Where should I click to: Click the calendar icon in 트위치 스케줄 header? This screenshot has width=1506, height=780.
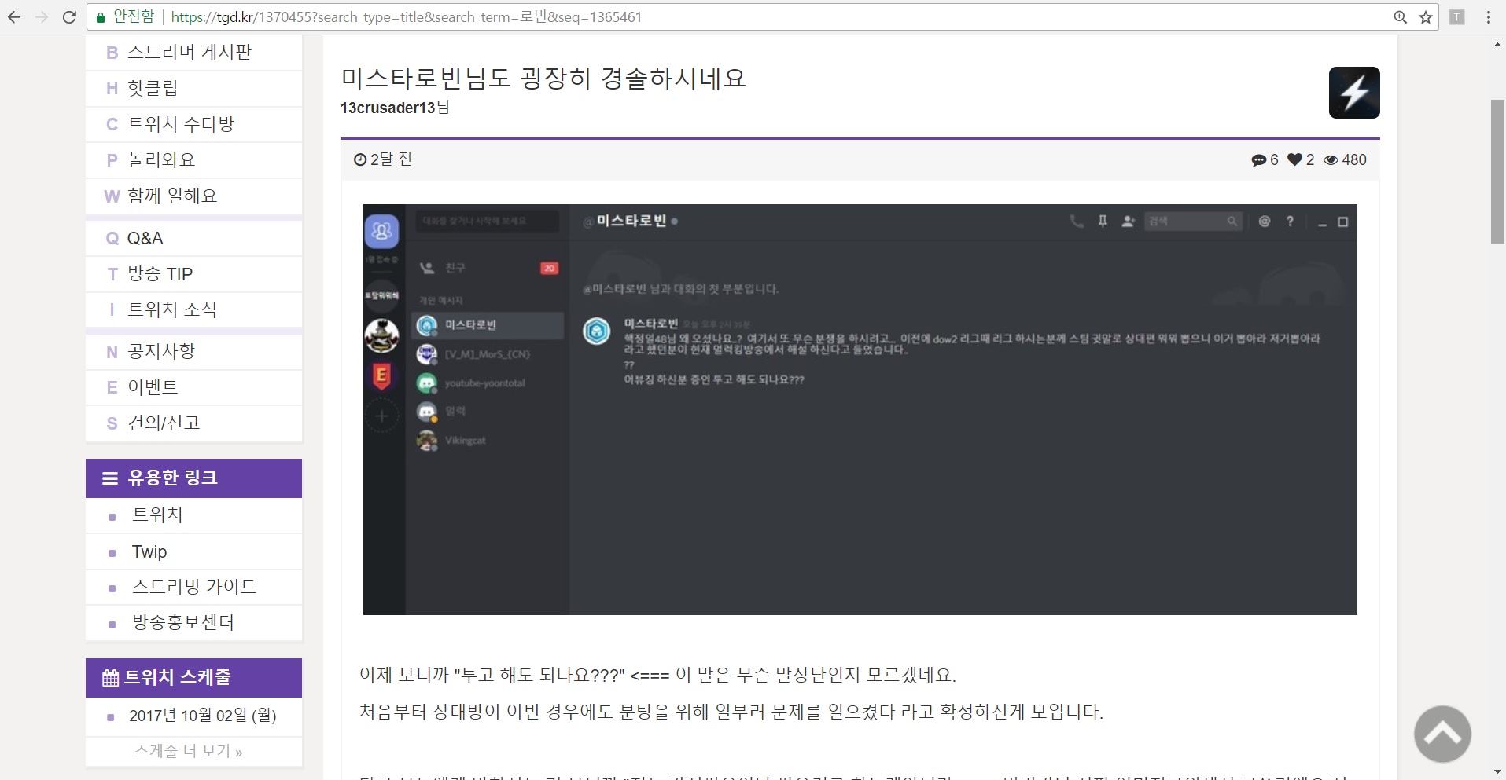[x=111, y=678]
